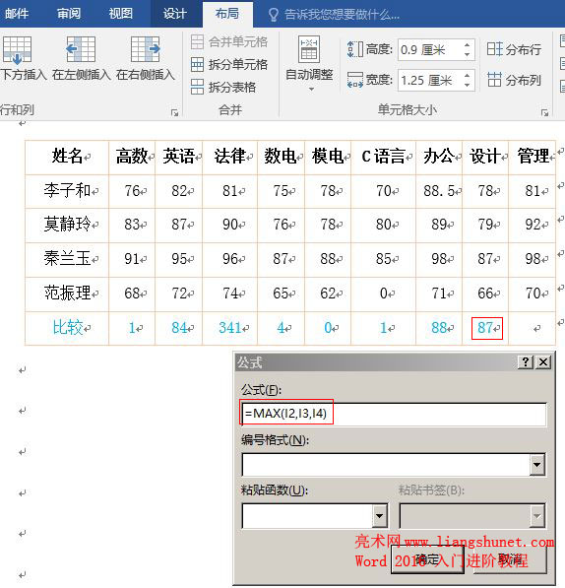Viewport: 565px width, 588px height.
Task: Click the empty 比较 cell under 管理
Action: tap(533, 328)
